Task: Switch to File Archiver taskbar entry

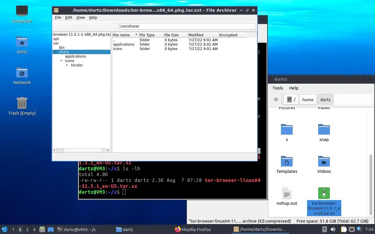Action: (260, 230)
